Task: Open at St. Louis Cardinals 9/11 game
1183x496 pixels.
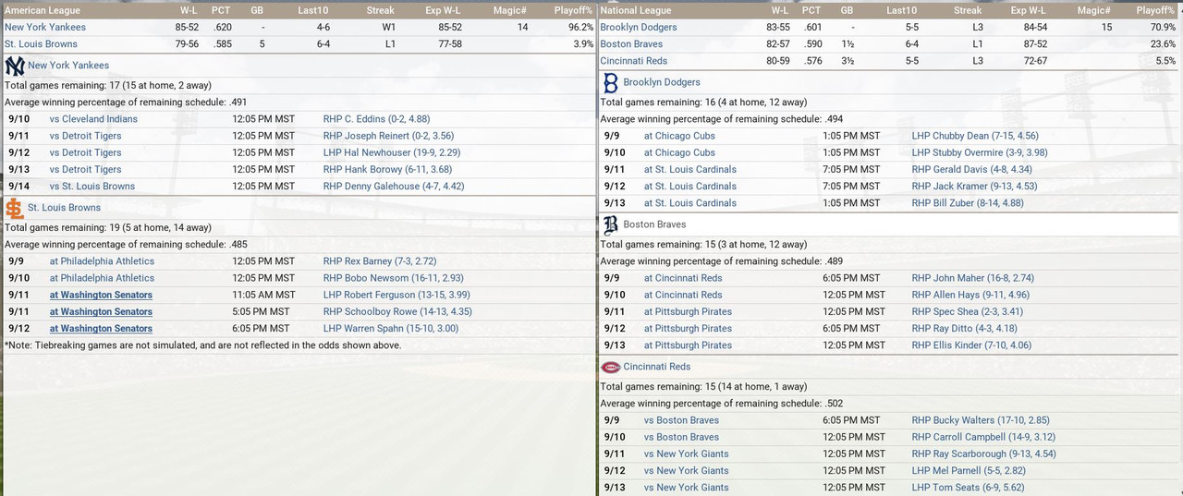Action: (x=690, y=169)
